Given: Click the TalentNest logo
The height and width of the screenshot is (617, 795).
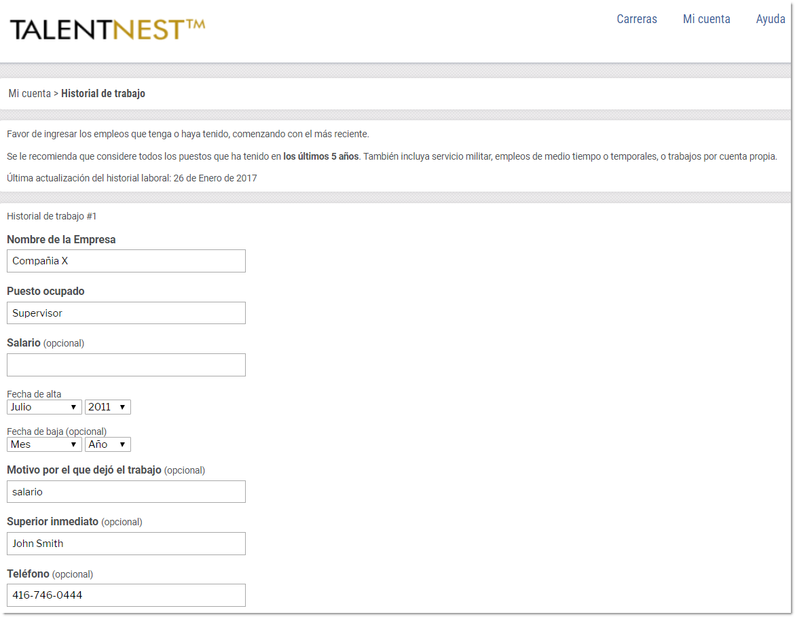Looking at the screenshot, I should pos(107,29).
